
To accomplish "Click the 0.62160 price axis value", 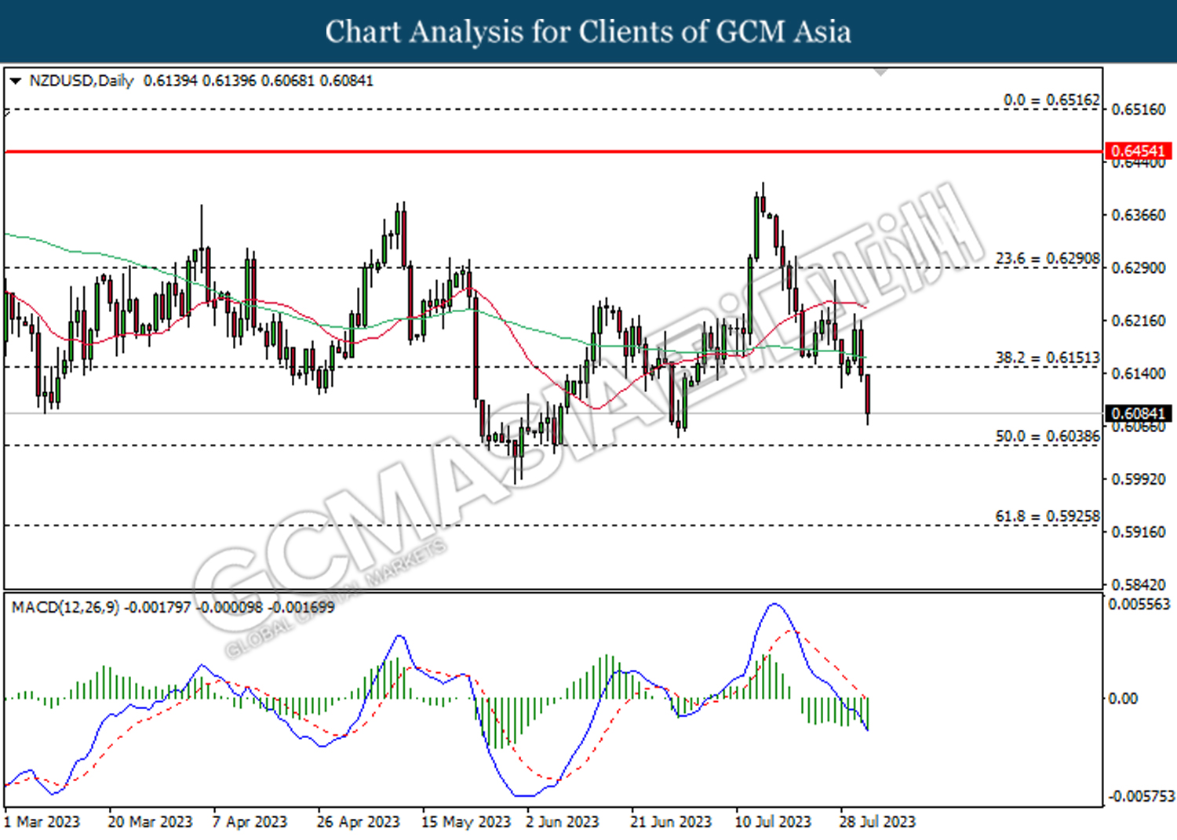I will click(x=1139, y=320).
